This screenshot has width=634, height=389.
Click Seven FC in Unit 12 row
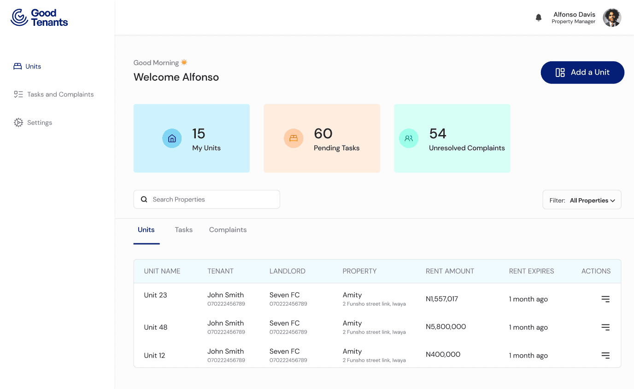click(x=284, y=351)
